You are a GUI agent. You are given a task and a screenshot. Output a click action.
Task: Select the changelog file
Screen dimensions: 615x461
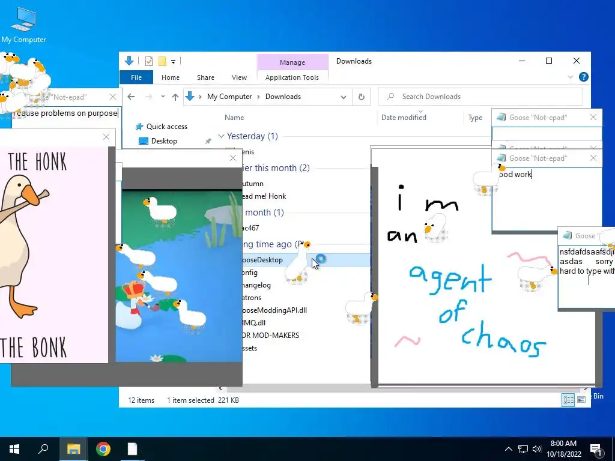pos(256,285)
